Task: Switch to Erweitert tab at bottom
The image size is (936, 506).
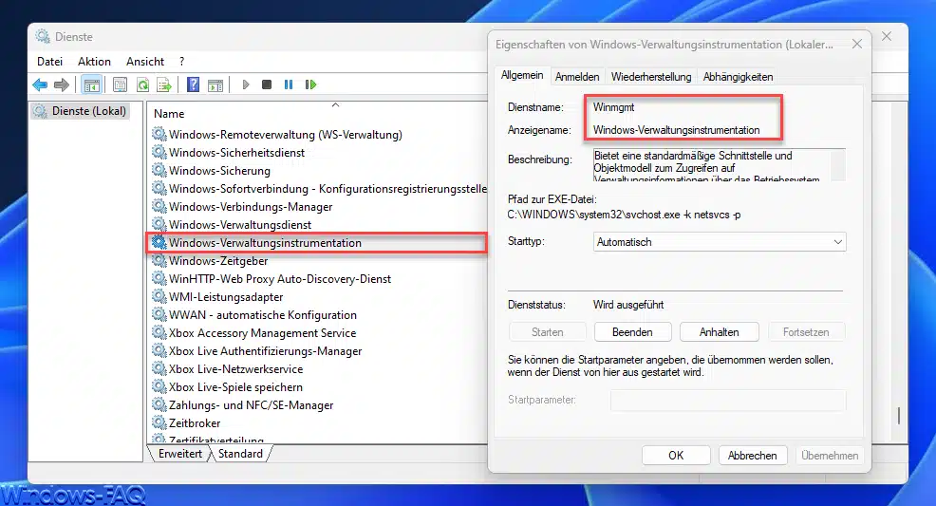Action: pos(179,454)
